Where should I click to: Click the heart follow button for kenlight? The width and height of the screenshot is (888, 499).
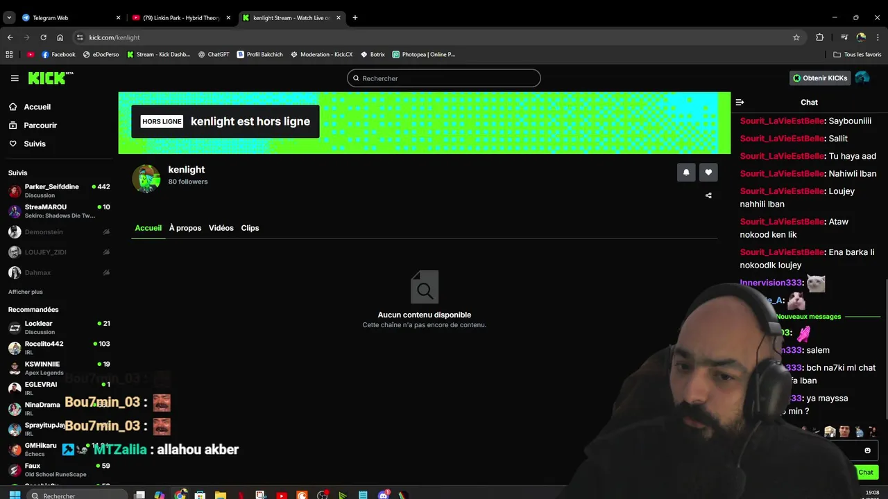(x=708, y=173)
